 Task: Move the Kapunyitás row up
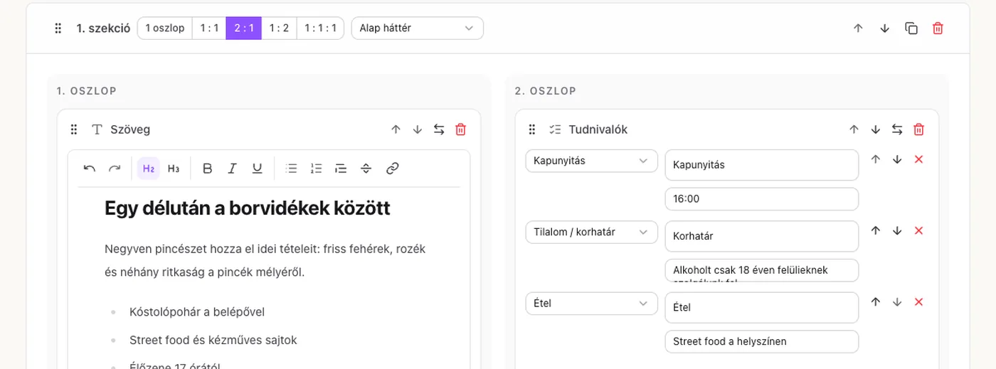click(876, 159)
